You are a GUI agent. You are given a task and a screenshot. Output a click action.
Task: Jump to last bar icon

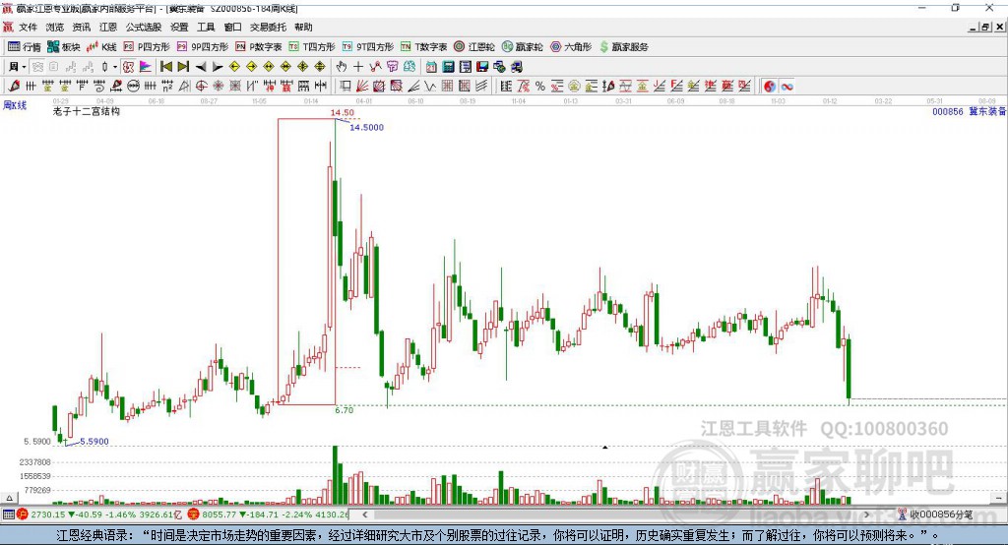183,67
